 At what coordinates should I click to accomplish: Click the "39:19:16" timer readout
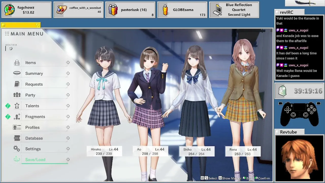coord(308,91)
